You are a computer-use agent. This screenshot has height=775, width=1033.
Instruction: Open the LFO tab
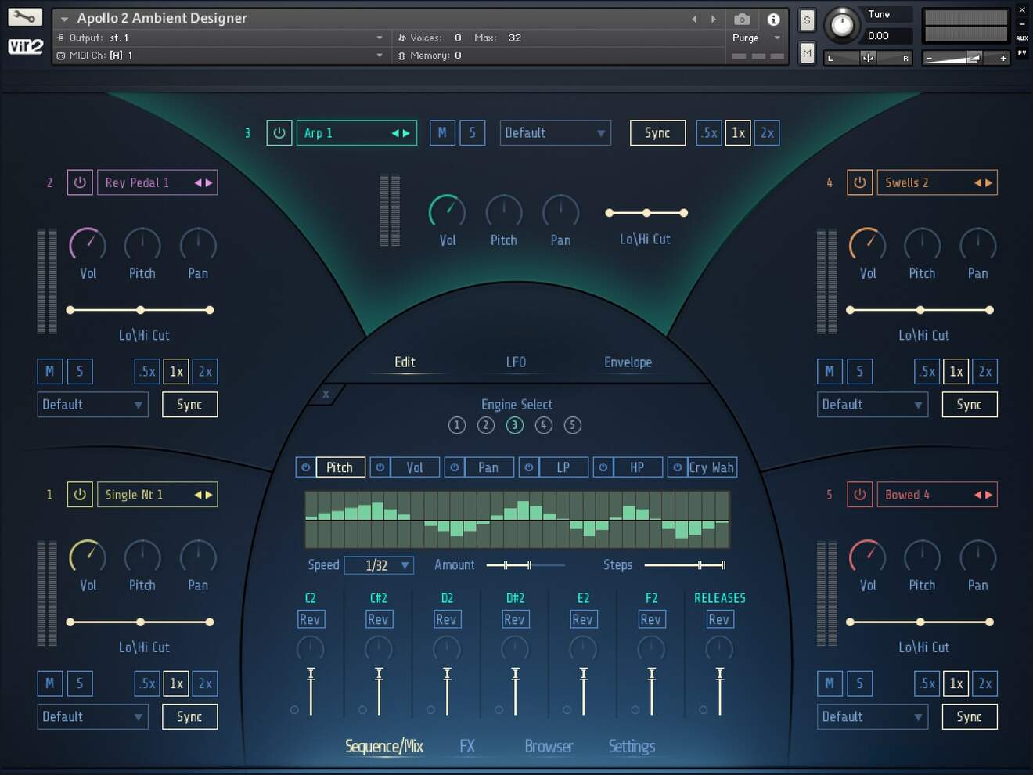(x=516, y=362)
